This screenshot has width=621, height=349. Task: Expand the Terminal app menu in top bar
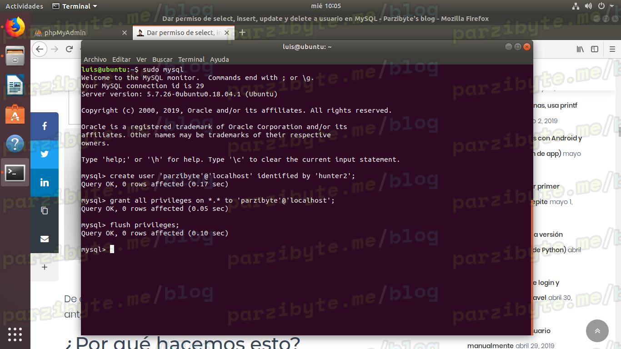[x=75, y=6]
